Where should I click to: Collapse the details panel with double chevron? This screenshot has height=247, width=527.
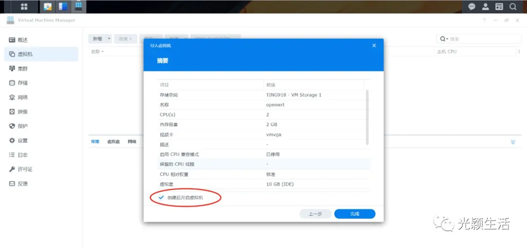pyautogui.click(x=513, y=142)
